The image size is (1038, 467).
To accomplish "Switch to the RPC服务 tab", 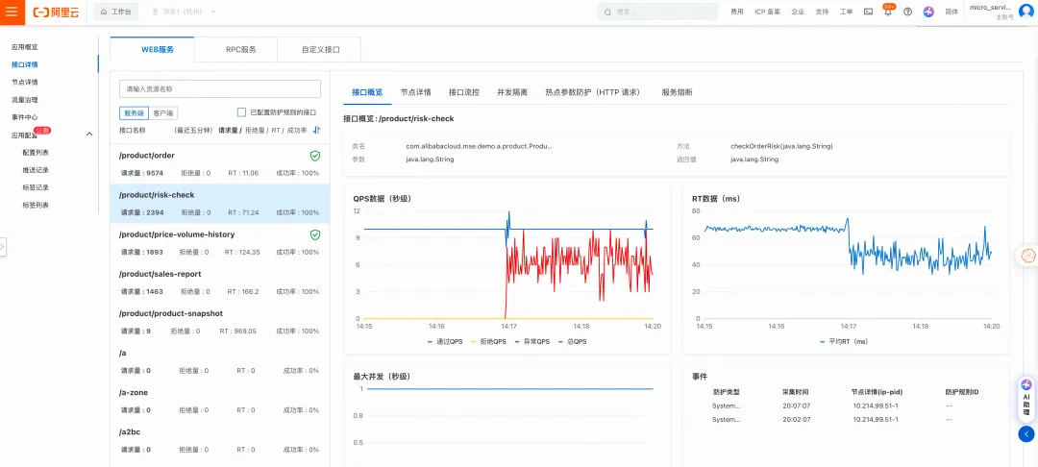I will coord(235,50).
